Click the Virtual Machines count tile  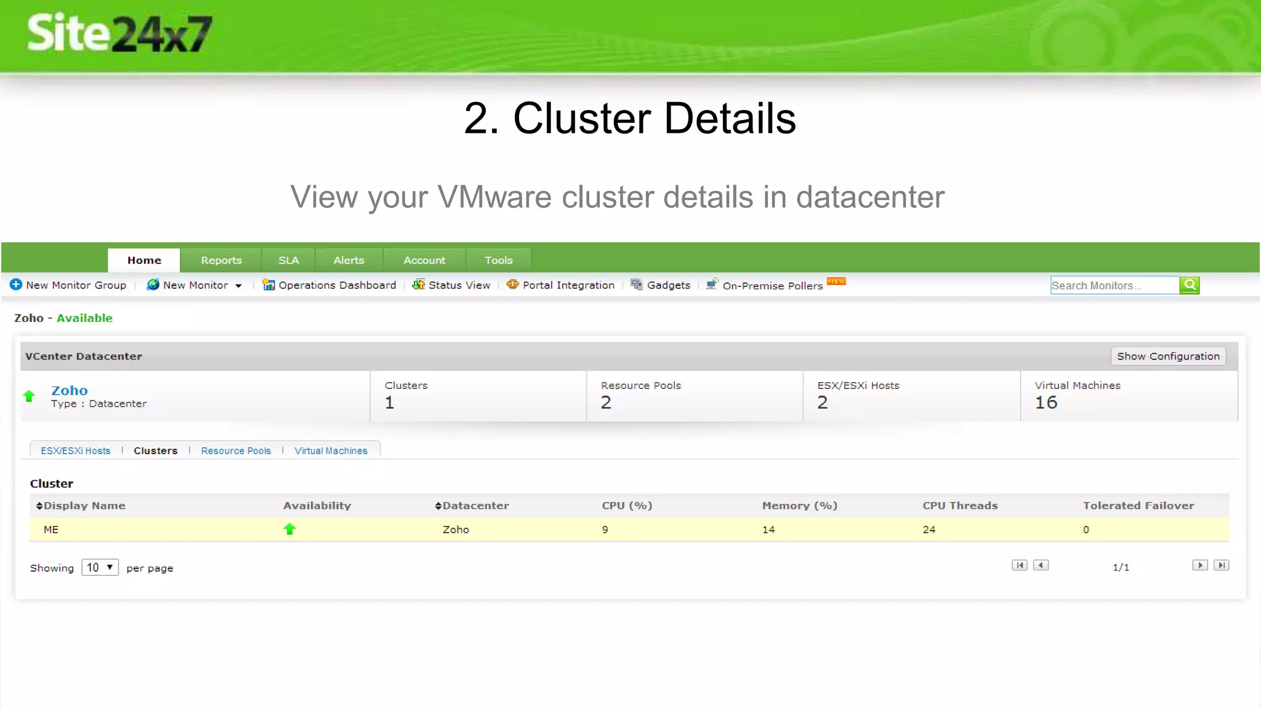(x=1129, y=396)
